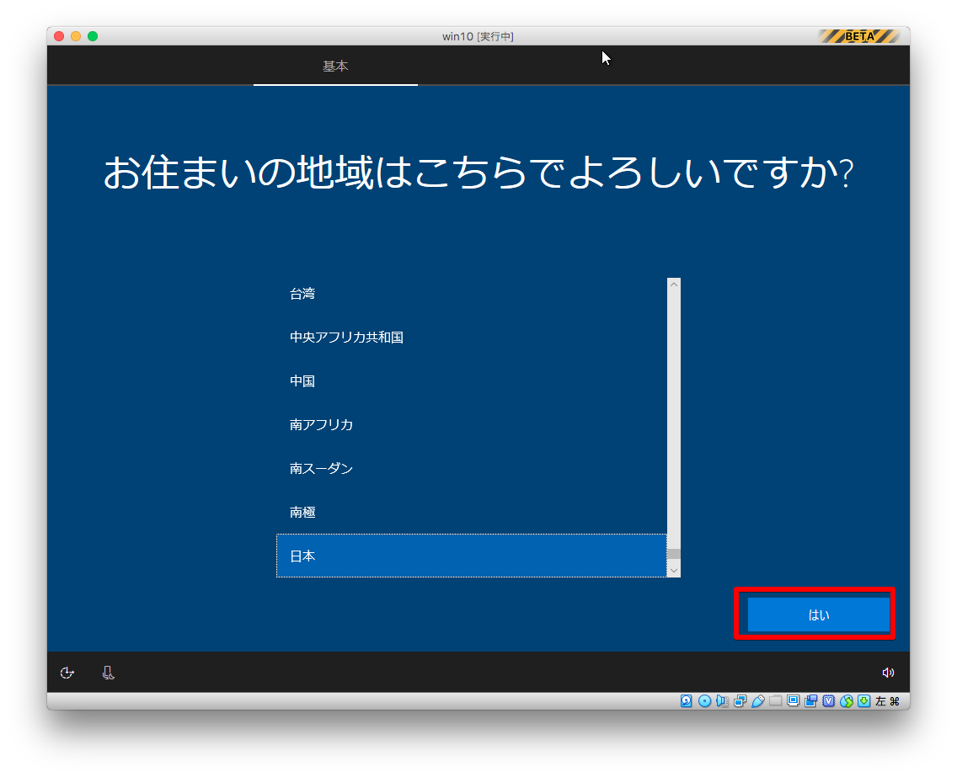Open the 基本 tab
This screenshot has height=777, width=957.
pyautogui.click(x=335, y=66)
